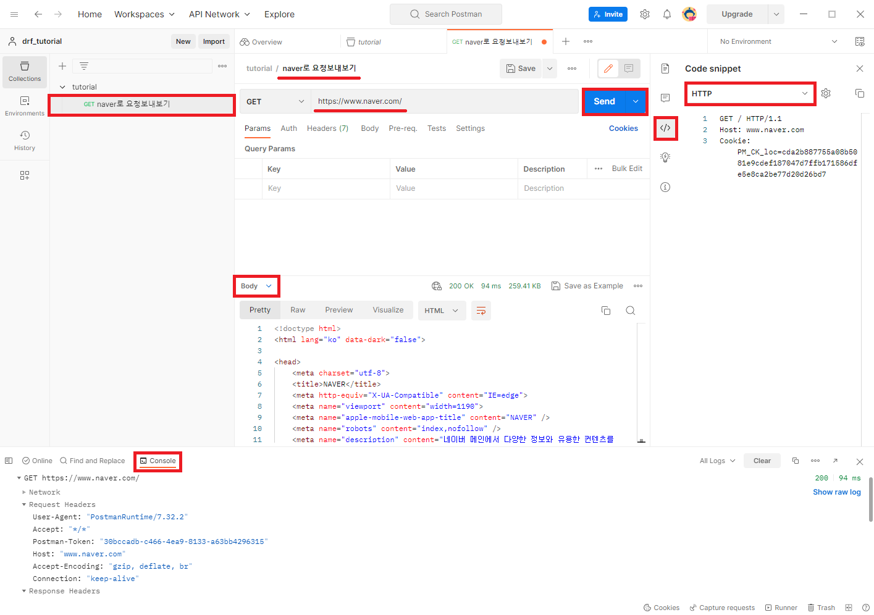Open the Overview tab
Viewport: 874px width, 615px height.
(x=261, y=42)
